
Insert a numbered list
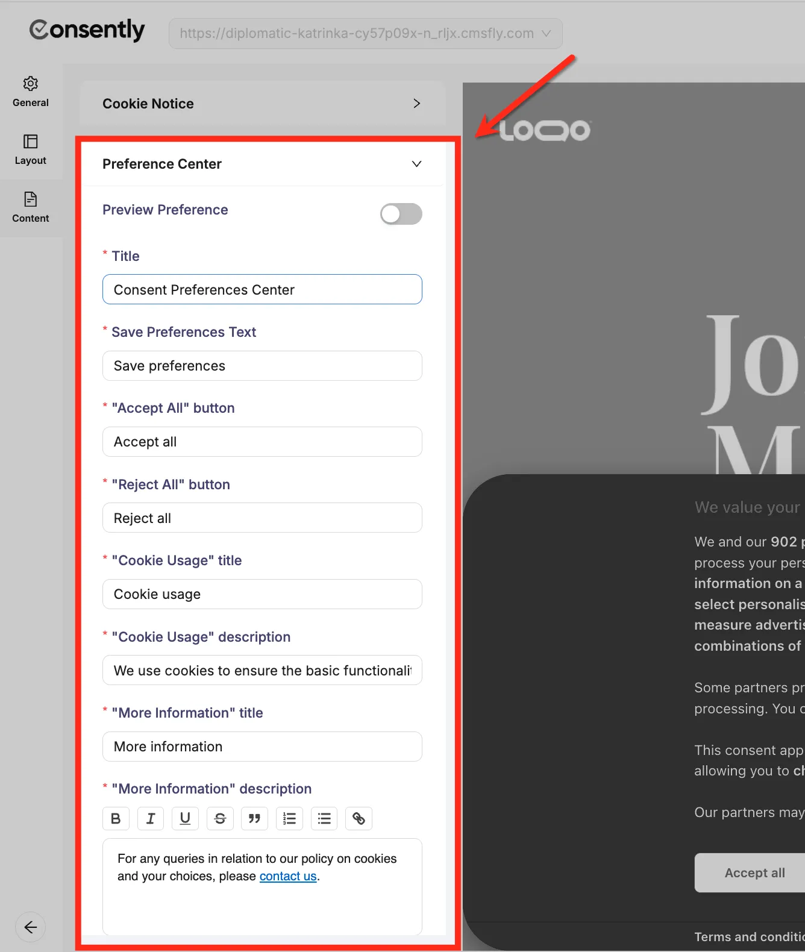tap(289, 818)
